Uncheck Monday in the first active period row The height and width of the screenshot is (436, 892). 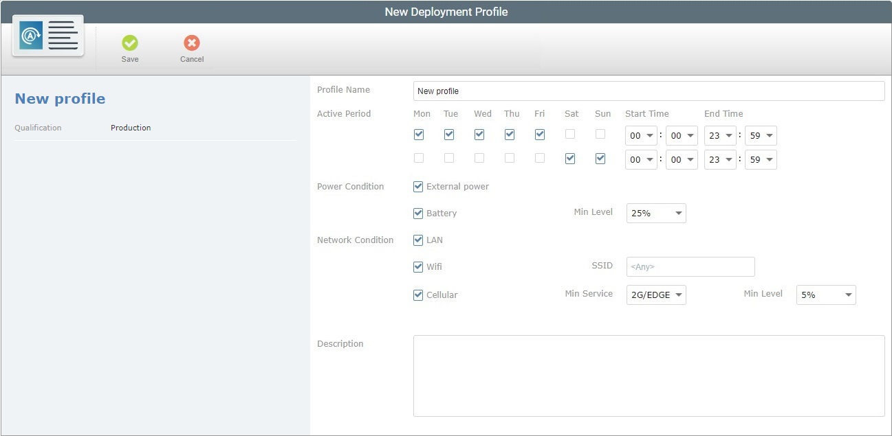419,135
